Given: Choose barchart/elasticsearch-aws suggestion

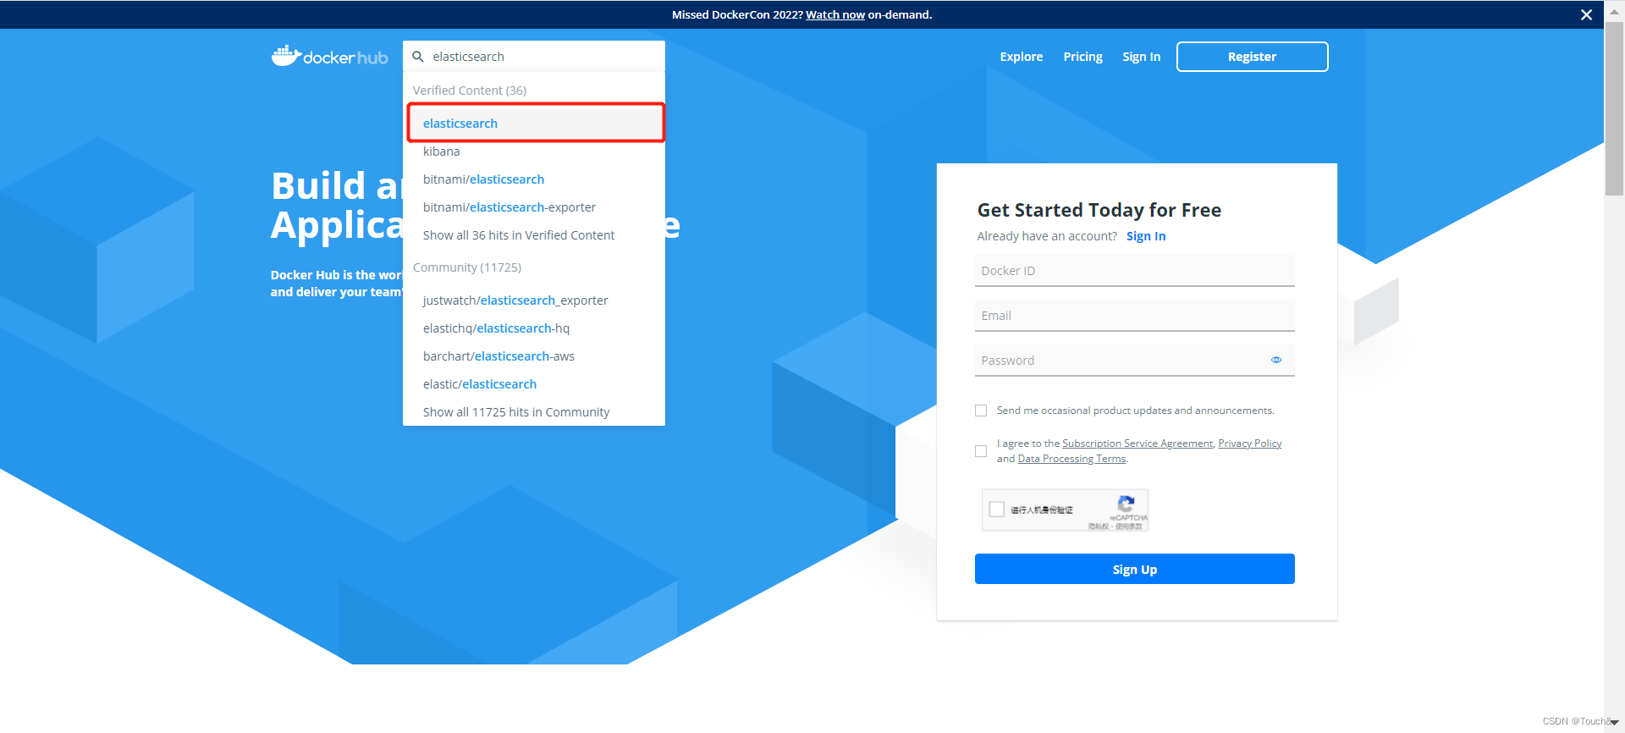Looking at the screenshot, I should pos(534,356).
